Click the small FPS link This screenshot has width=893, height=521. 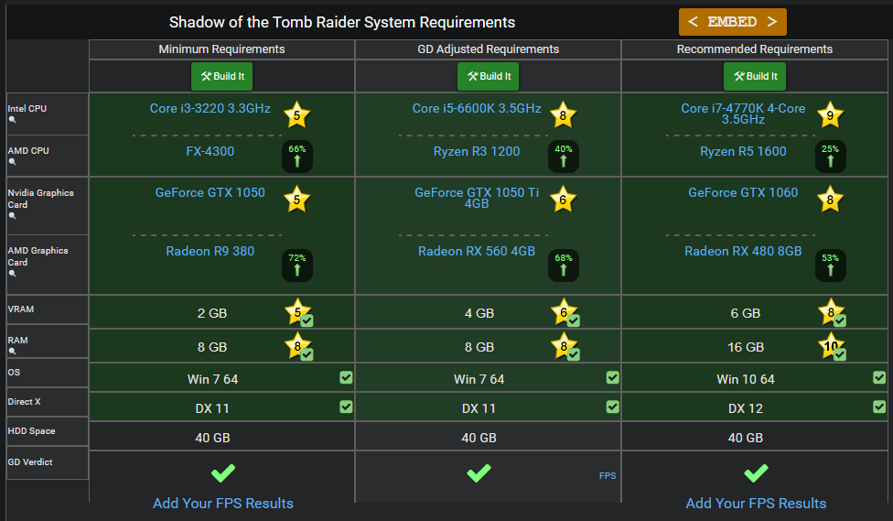[x=608, y=475]
